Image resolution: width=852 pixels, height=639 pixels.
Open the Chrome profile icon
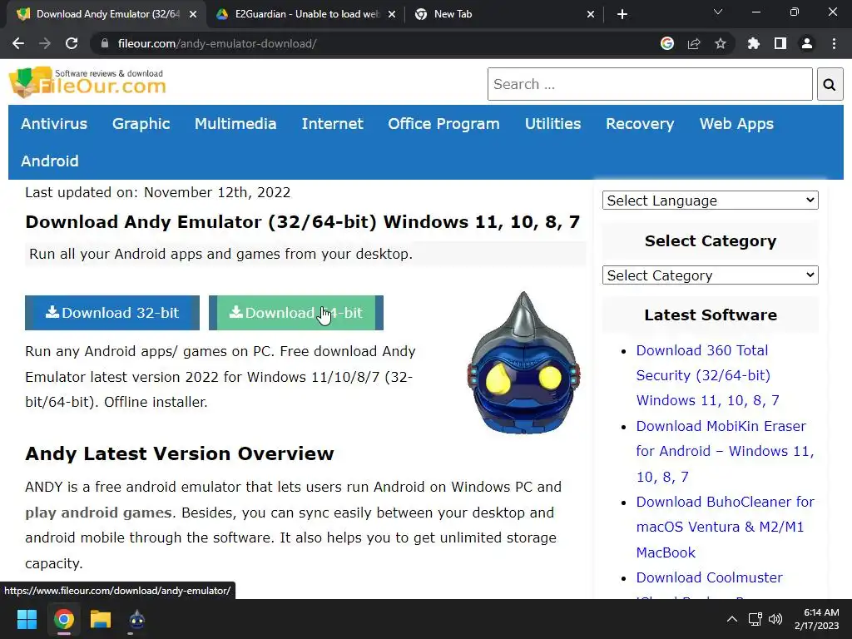click(807, 43)
